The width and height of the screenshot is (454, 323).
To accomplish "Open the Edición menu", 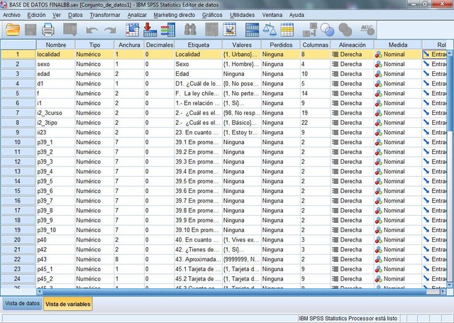I will (36, 15).
